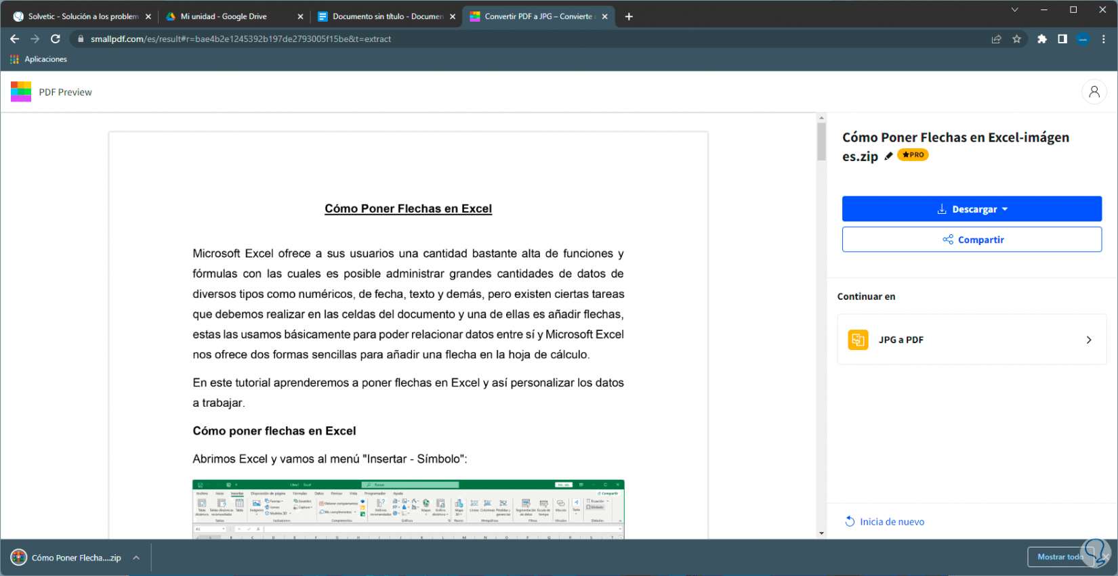Open the Extensions puzzle icon
This screenshot has height=576, width=1118.
(x=1042, y=39)
